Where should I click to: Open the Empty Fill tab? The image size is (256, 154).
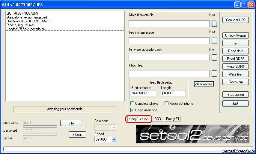tap(173, 119)
